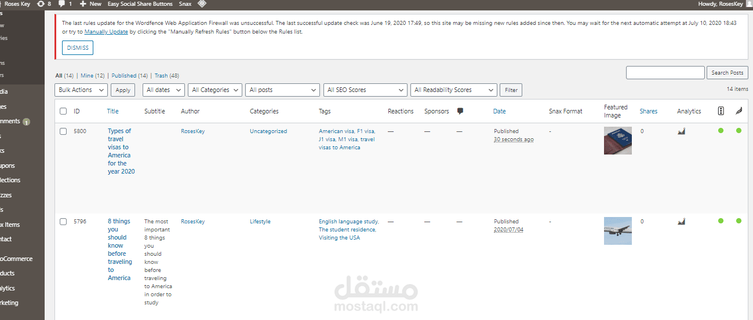Click the Filter button

coord(511,90)
